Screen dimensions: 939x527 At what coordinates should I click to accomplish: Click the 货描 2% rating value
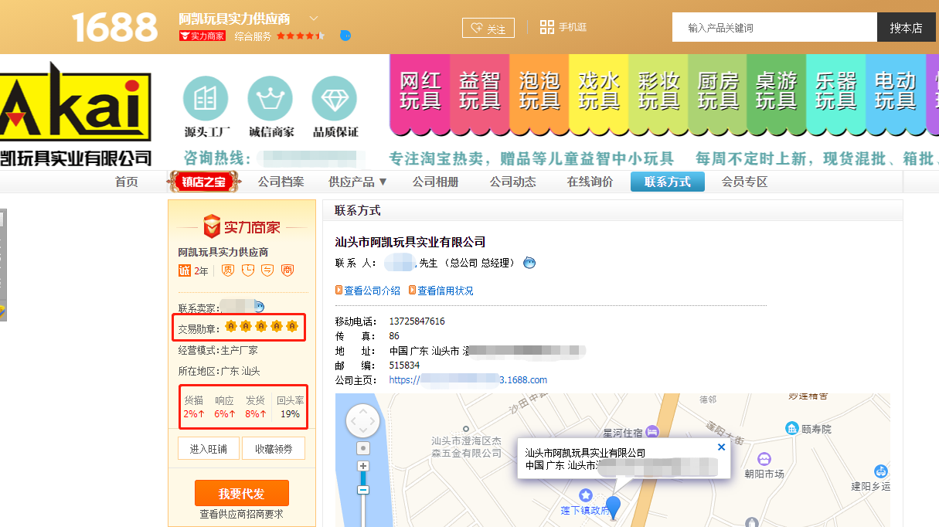(194, 413)
